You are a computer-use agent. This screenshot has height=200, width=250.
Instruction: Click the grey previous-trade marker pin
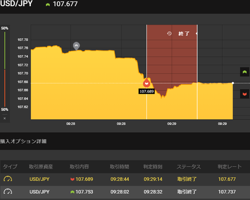click(x=76, y=46)
